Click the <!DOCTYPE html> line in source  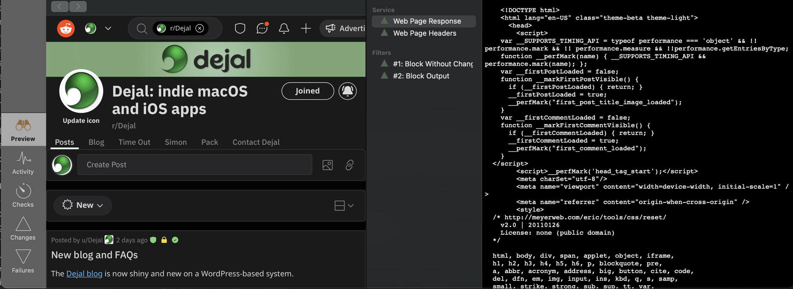[x=530, y=10]
